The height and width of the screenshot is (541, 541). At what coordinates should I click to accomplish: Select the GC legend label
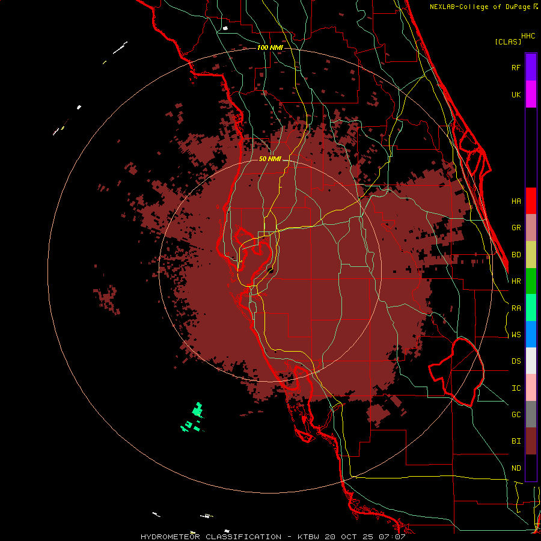[x=516, y=415]
